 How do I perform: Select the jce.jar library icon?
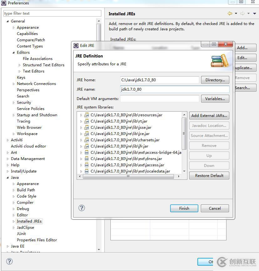coord(87,133)
